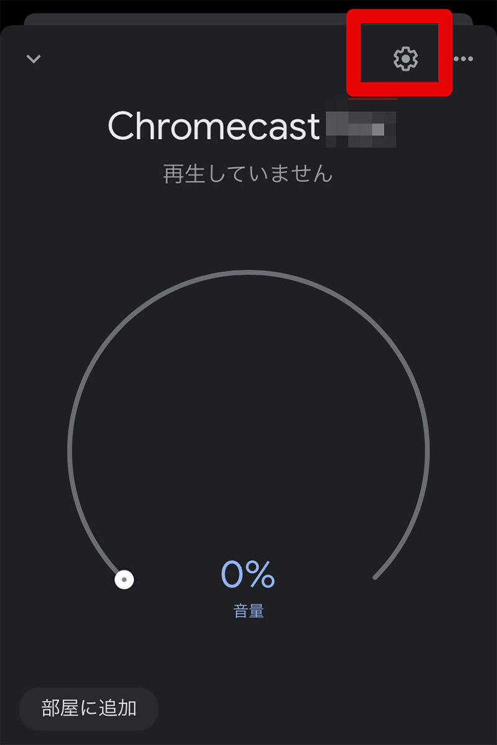This screenshot has width=497, height=745.
Task: Set volume by clicking top of arc
Action: [x=248, y=271]
